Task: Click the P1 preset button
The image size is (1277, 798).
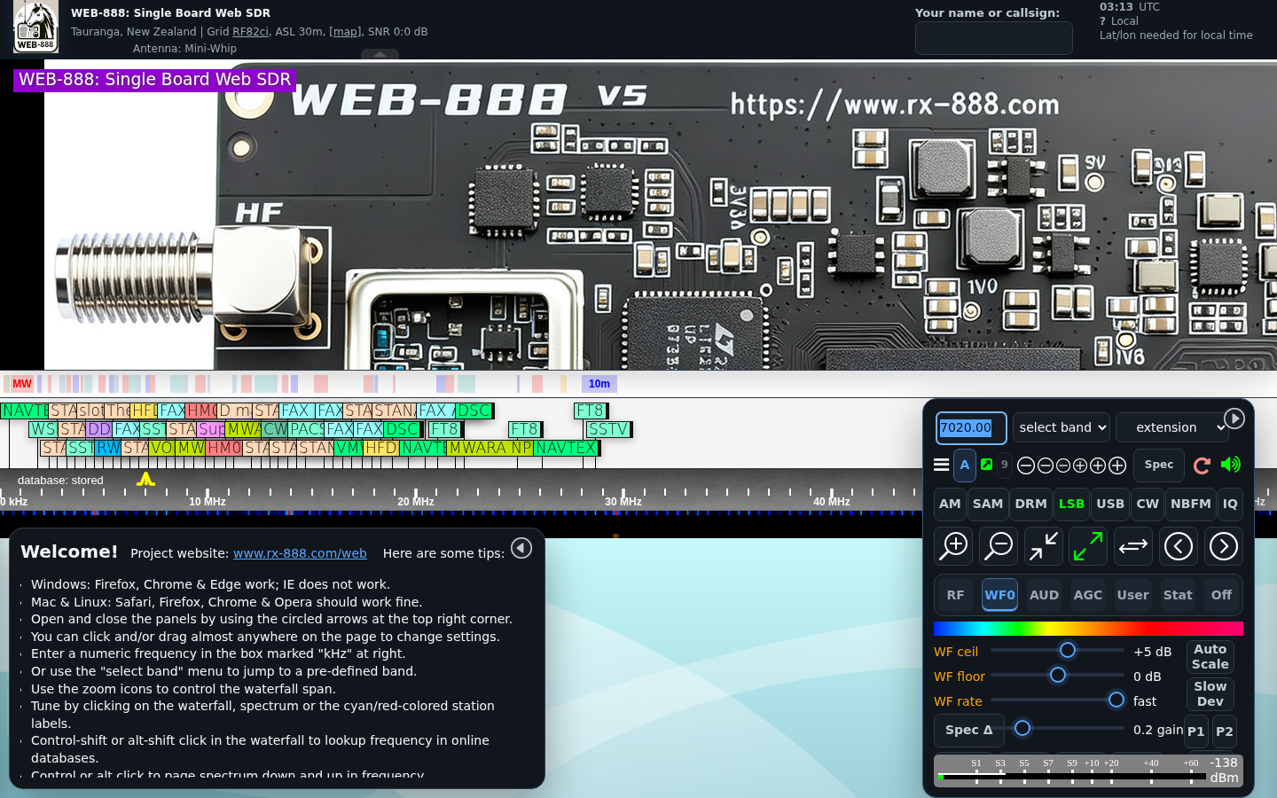Action: (1195, 731)
